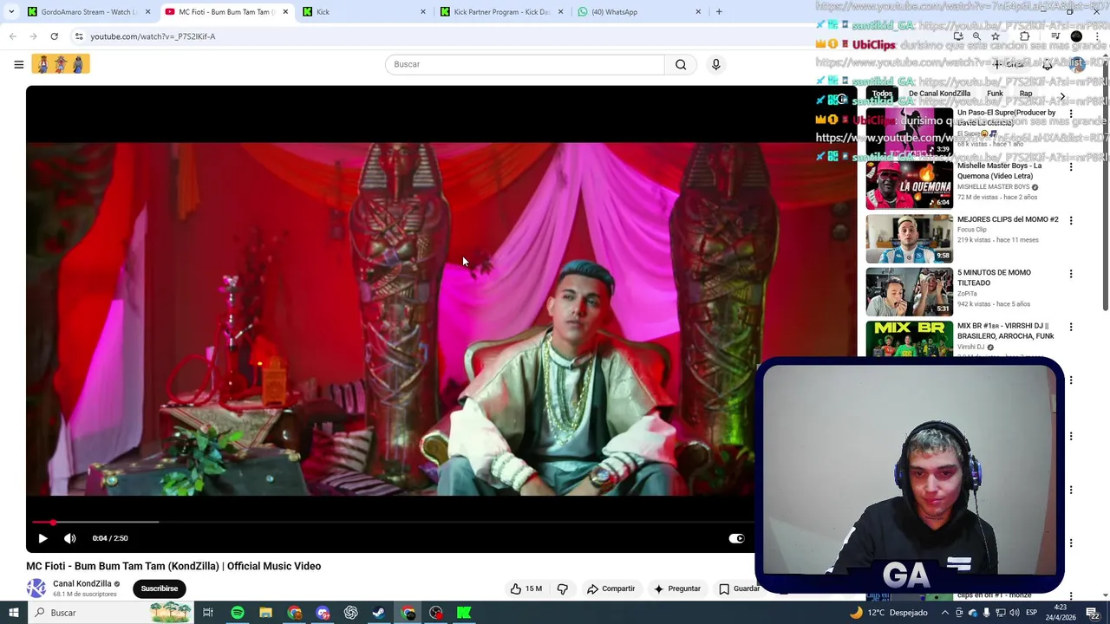The height and width of the screenshot is (624, 1110).
Task: Open the Chrome profile avatar
Action: (1076, 36)
